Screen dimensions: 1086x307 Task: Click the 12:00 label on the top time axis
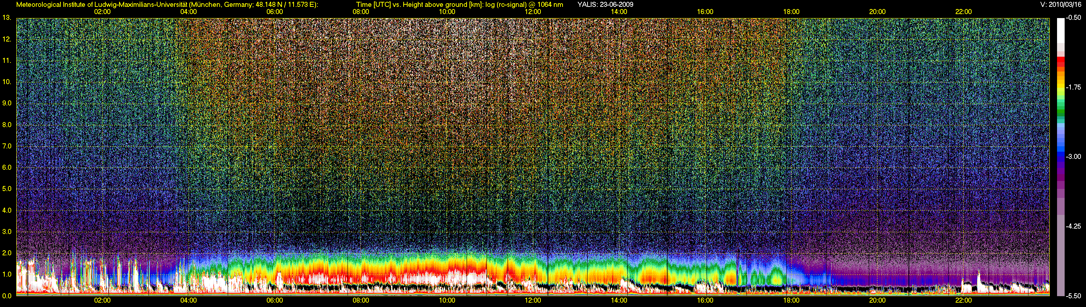click(533, 12)
